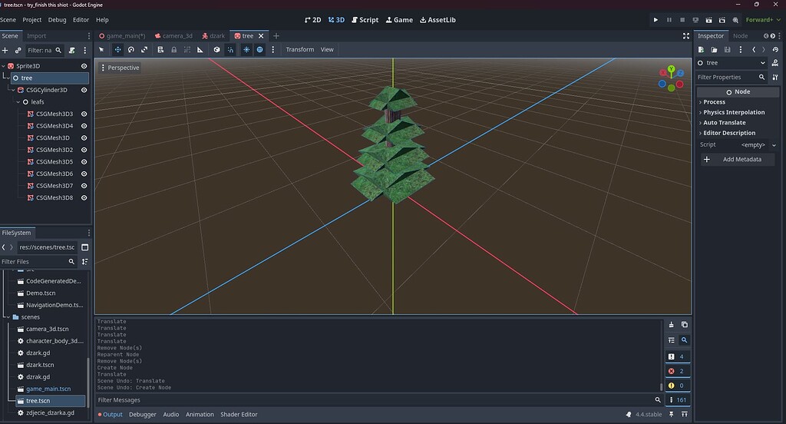
Task: Activate the Move mode tool in viewport toolbar
Action: [x=117, y=50]
